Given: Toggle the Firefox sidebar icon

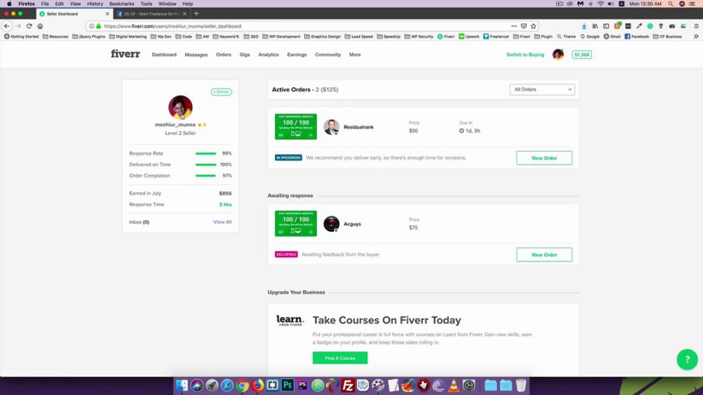Looking at the screenshot, I should [x=606, y=26].
